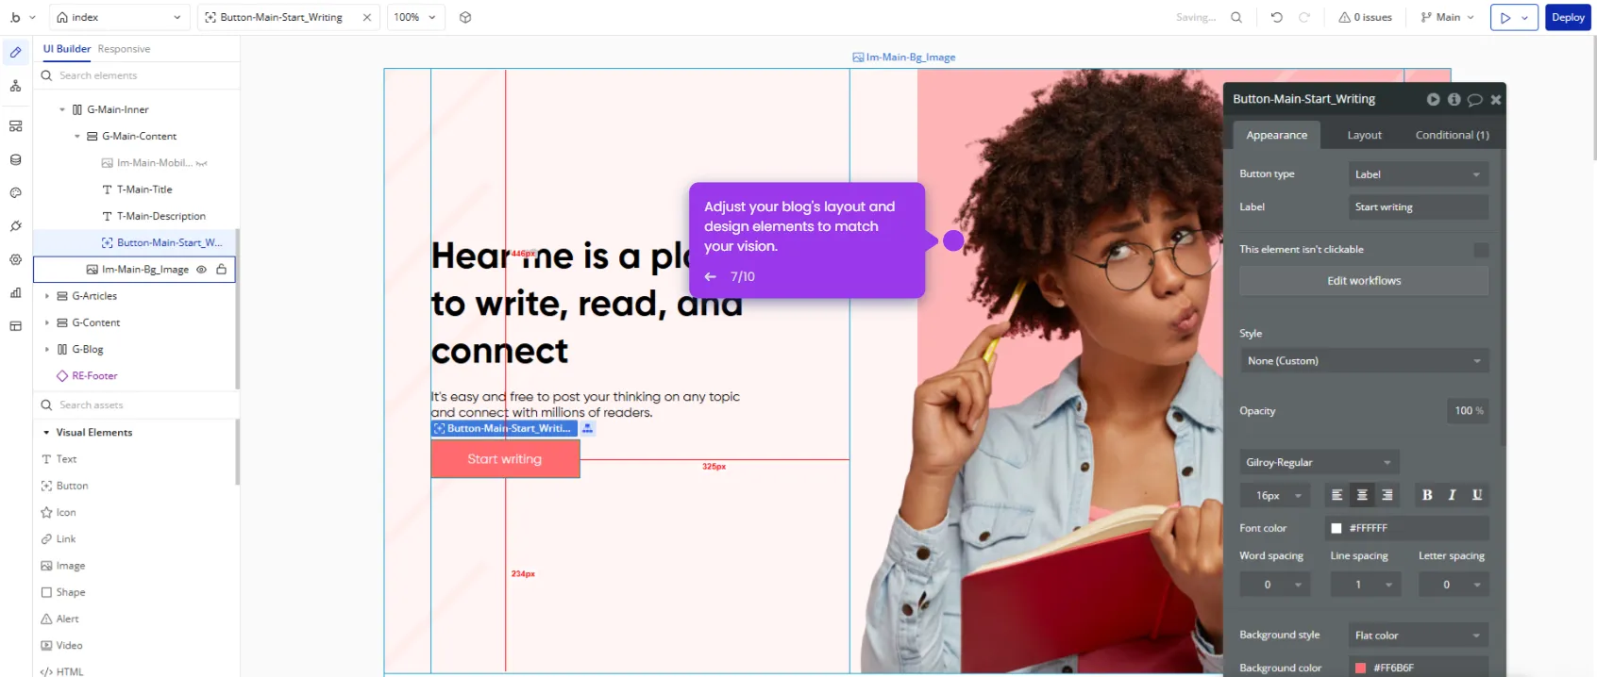Open the index page dropdown
1597x677 pixels.
point(119,17)
